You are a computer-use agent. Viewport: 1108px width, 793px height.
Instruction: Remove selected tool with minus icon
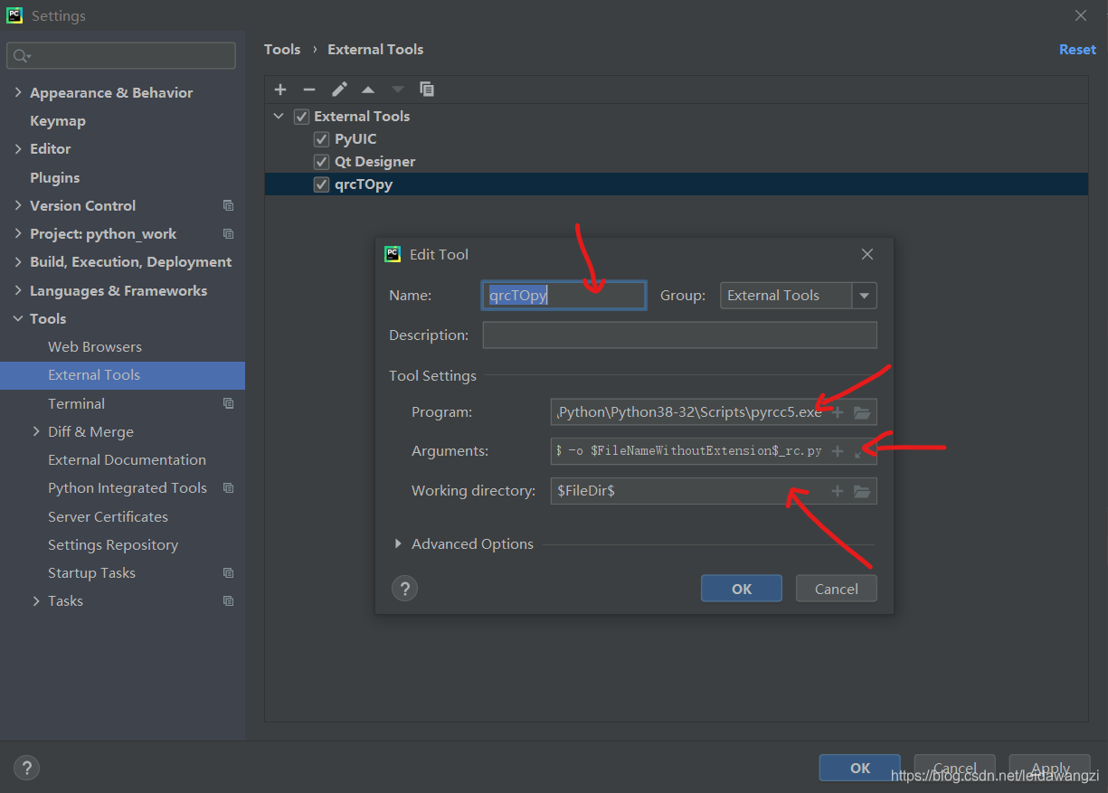[309, 90]
